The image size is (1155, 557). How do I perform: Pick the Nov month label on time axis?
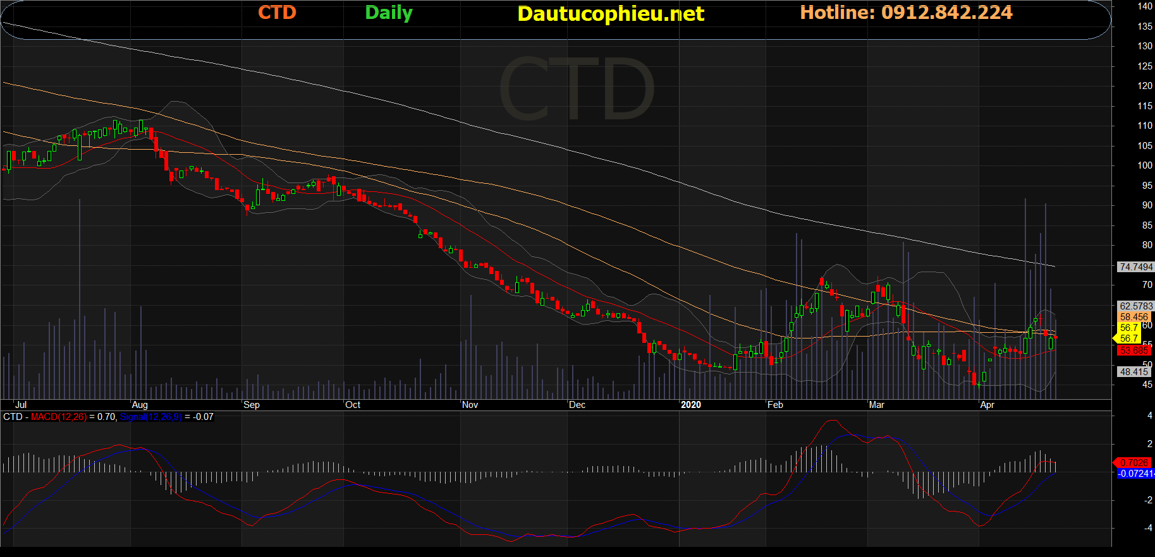point(470,405)
